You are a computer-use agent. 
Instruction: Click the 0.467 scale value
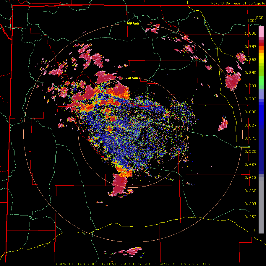pyautogui.click(x=250, y=165)
